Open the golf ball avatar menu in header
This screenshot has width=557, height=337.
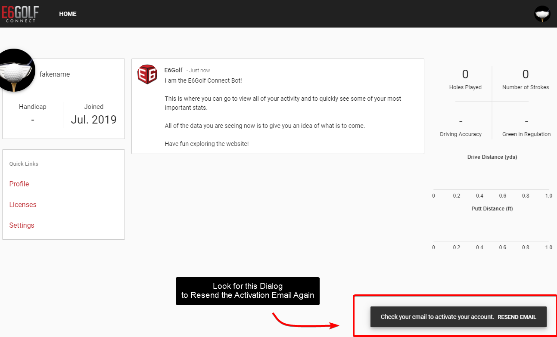[x=542, y=14]
